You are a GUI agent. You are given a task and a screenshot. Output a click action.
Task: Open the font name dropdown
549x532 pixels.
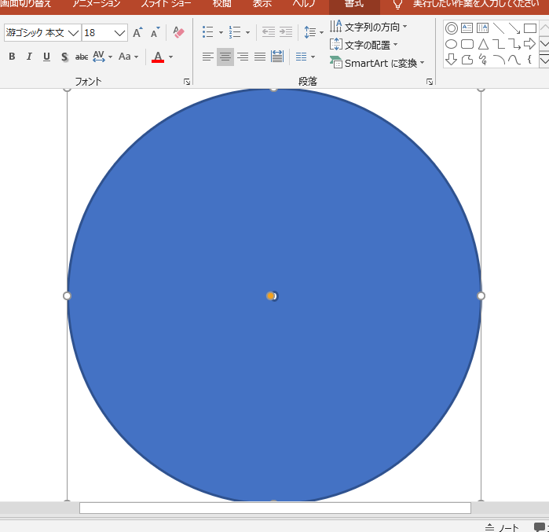[x=73, y=33]
